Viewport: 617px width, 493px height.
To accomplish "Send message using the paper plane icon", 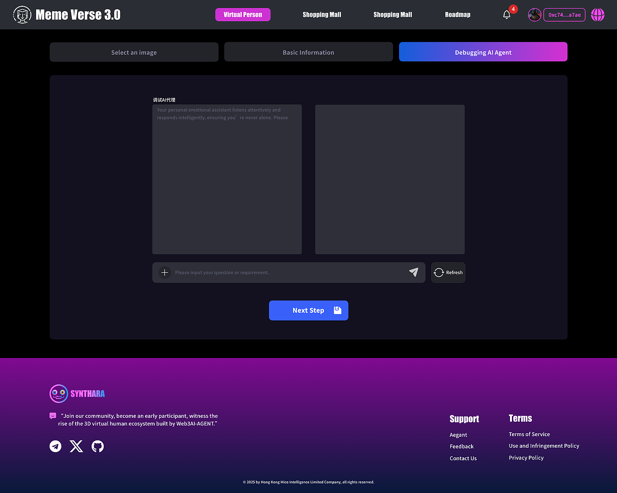I will [x=413, y=272].
